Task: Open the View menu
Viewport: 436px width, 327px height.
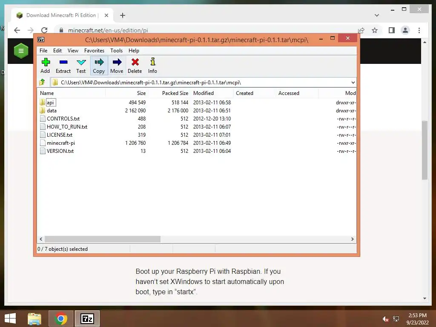Action: (73, 51)
